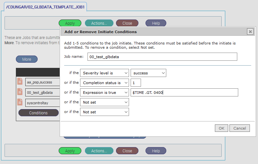Cancel the initiate conditions dialog

pyautogui.click(x=240, y=128)
